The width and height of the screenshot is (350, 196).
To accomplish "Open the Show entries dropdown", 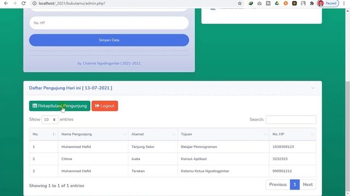I will pyautogui.click(x=50, y=120).
